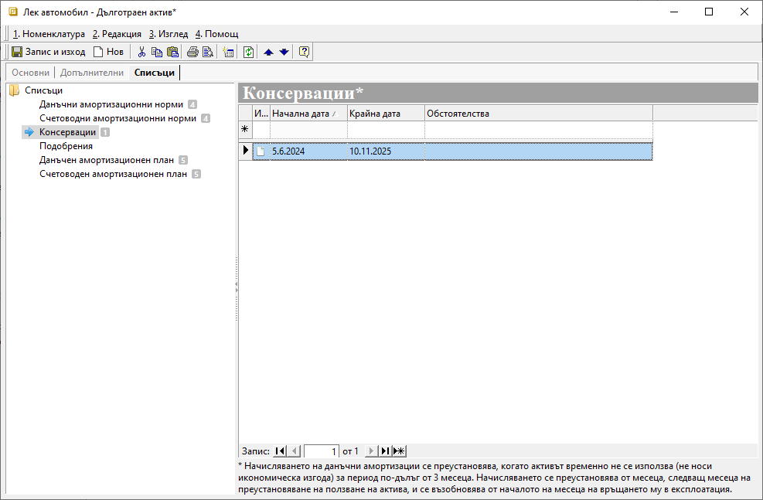Click the record number input field
This screenshot has height=500, width=763.
point(322,451)
